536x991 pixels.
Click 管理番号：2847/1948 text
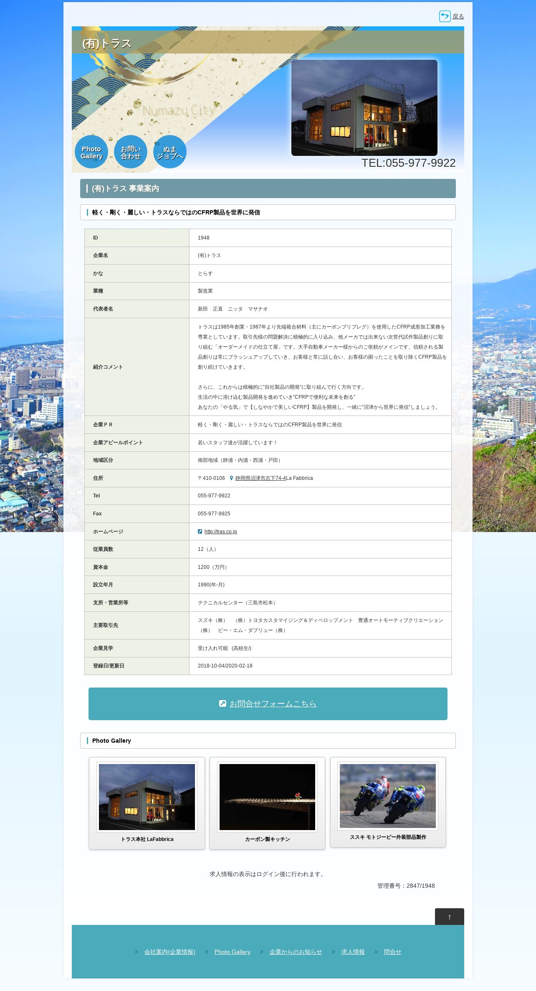point(406,886)
